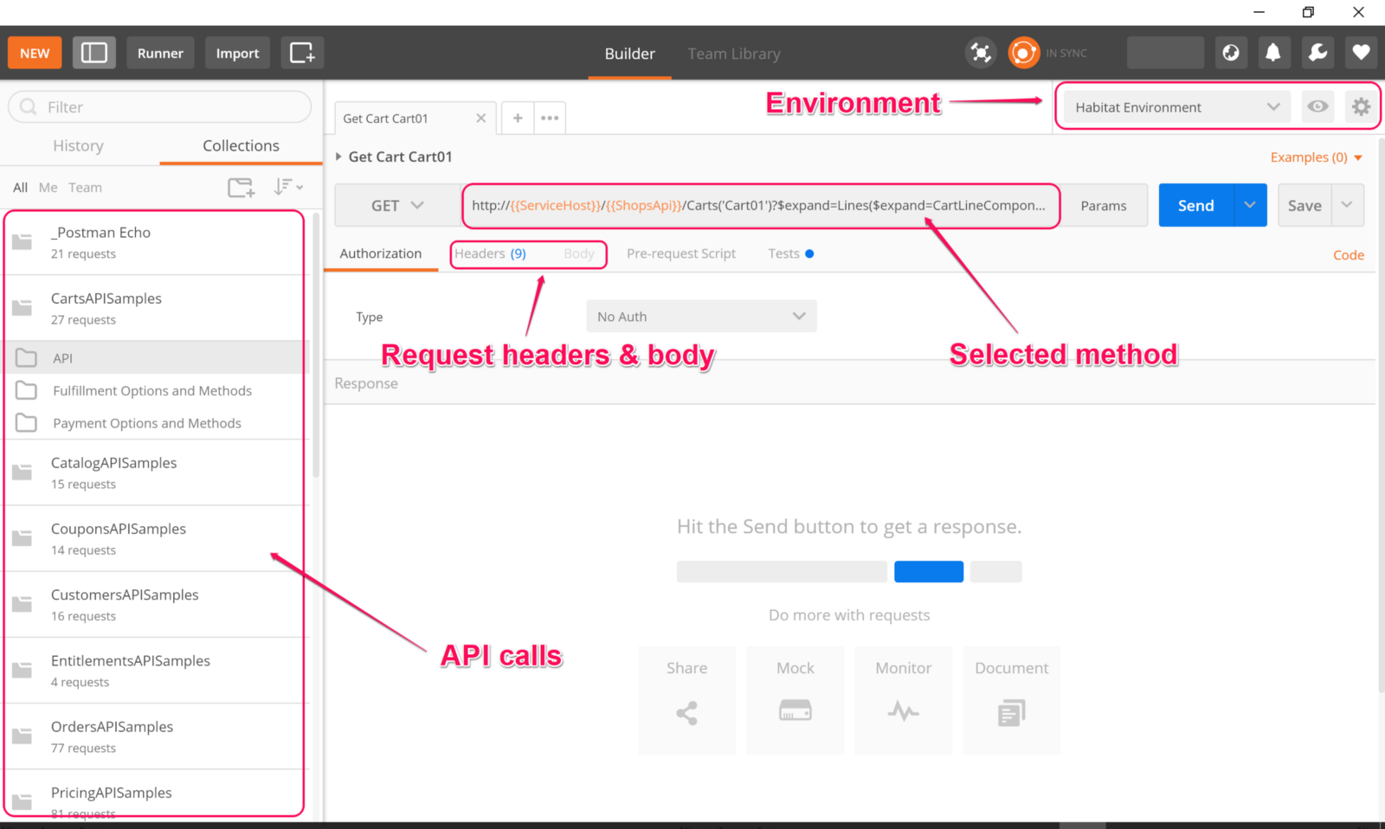Switch to the History tab
Viewport: 1385px width, 829px height.
coord(78,145)
